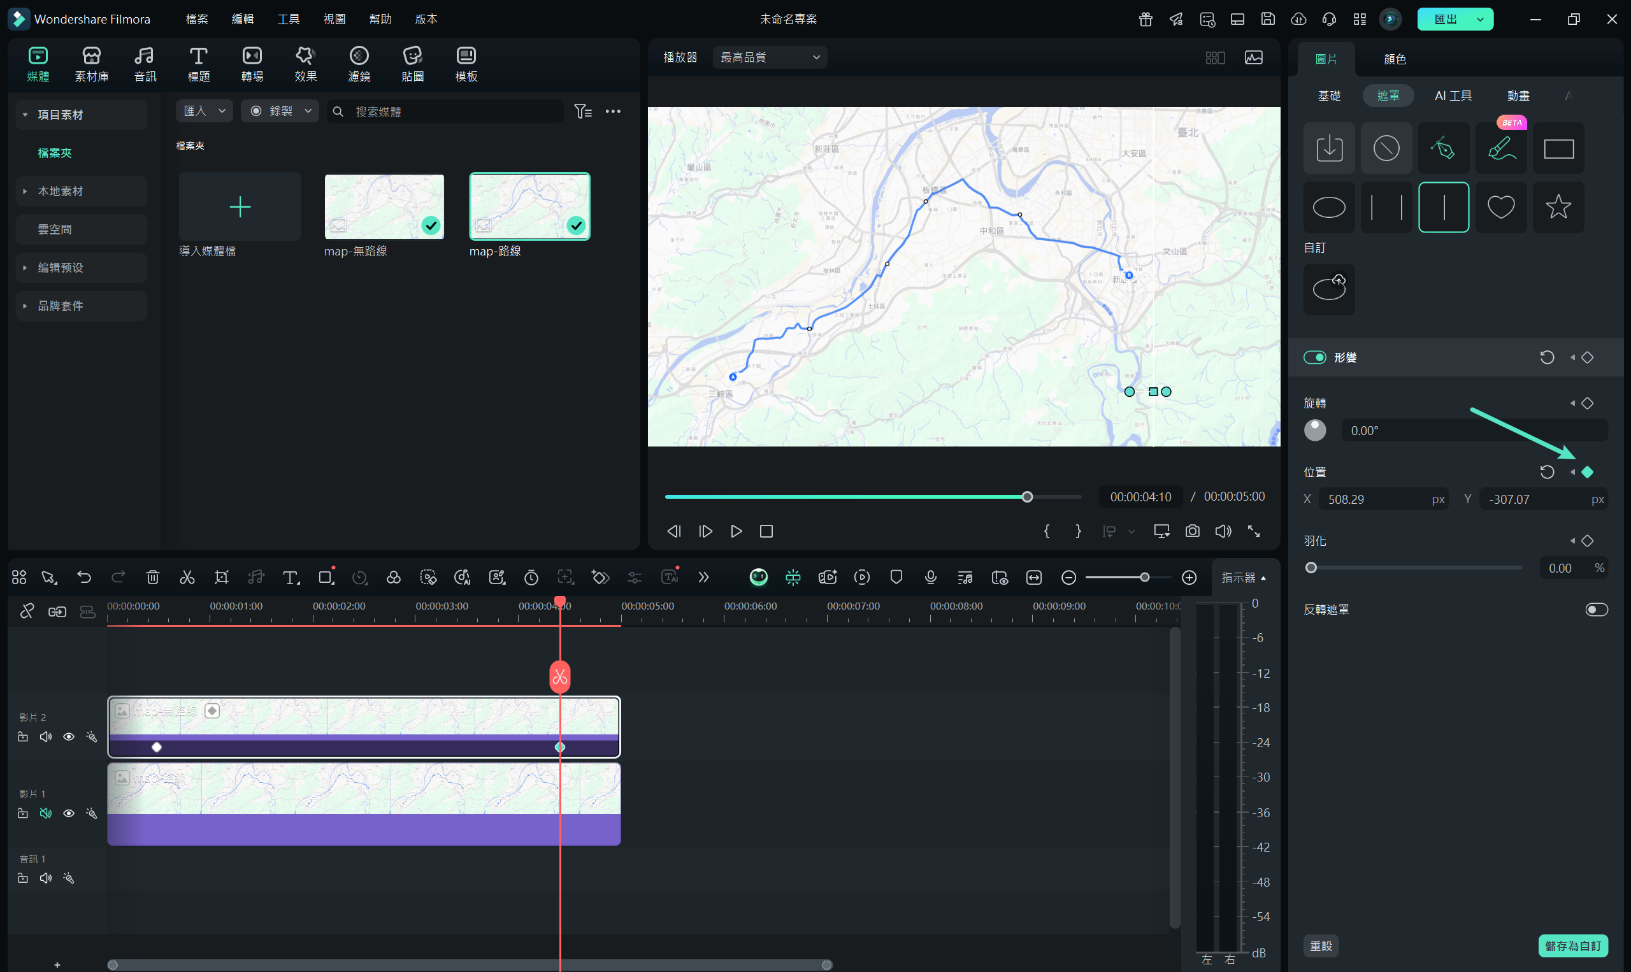Open the 匯入 import dropdown
The image size is (1631, 972).
(205, 111)
